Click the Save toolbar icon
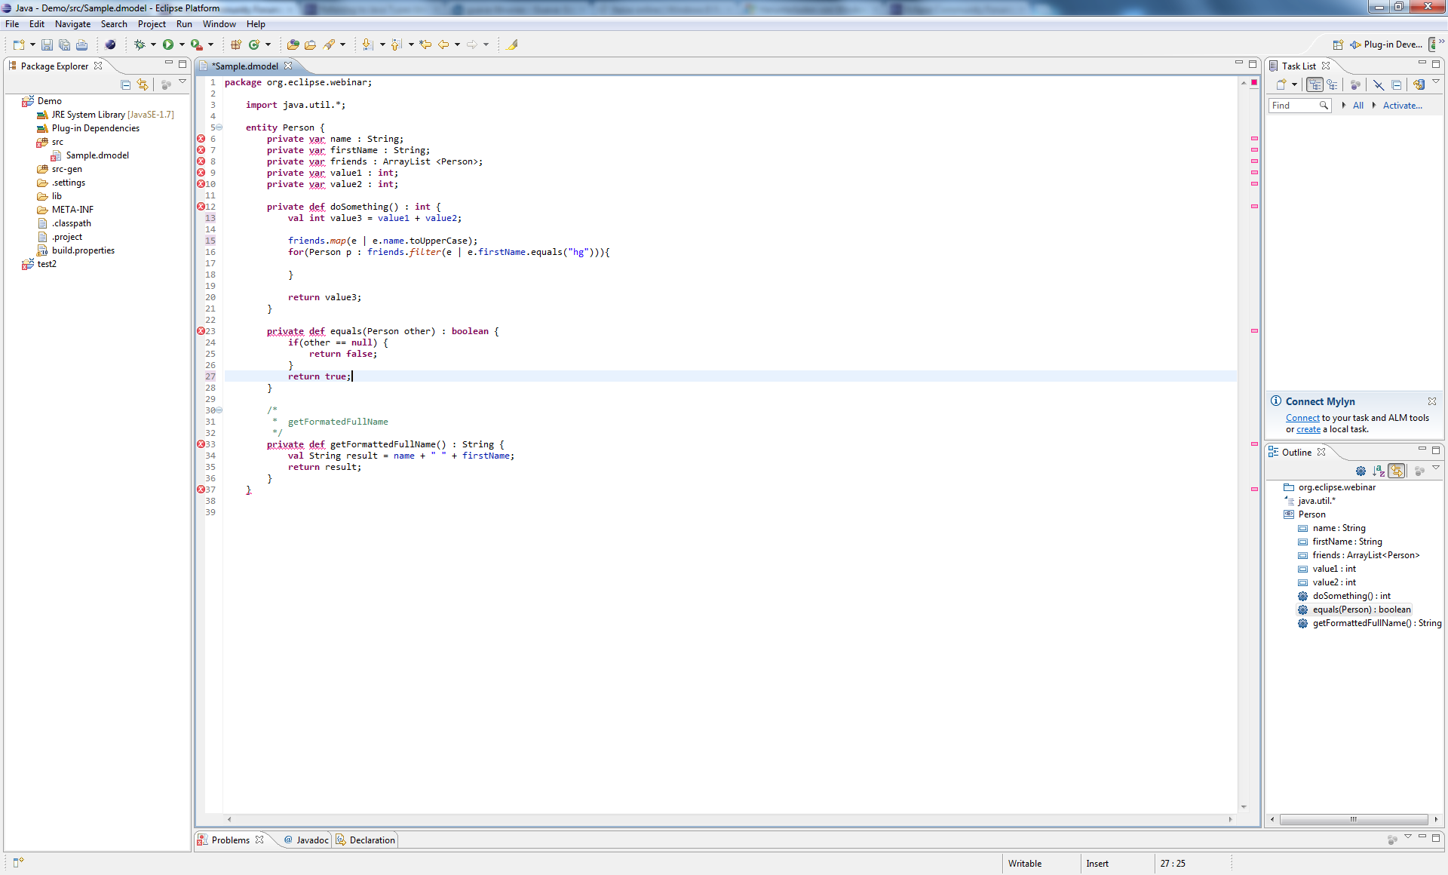 tap(47, 45)
